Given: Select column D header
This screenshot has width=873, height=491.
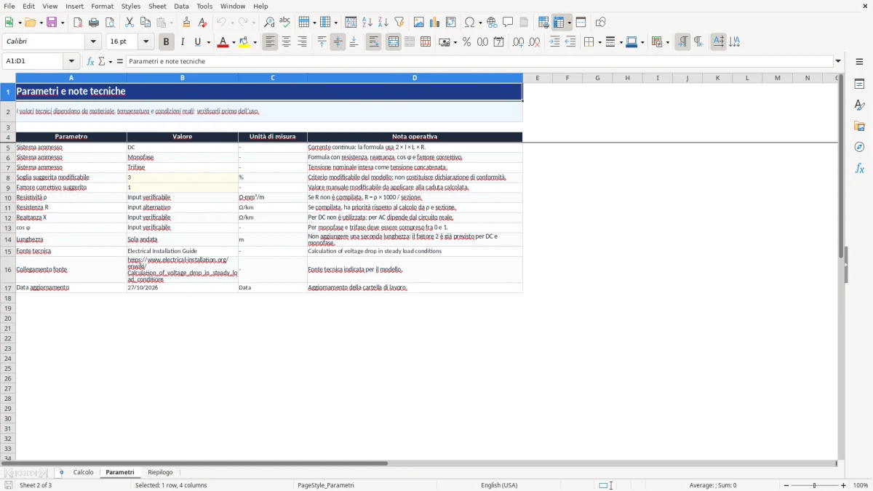Looking at the screenshot, I should 415,78.
